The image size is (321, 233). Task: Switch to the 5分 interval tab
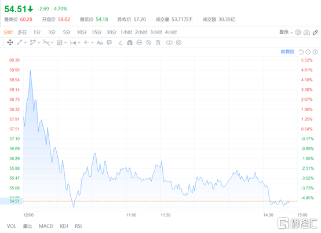click(67, 32)
